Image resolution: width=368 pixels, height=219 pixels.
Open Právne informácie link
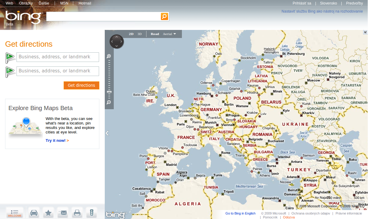tap(349, 213)
